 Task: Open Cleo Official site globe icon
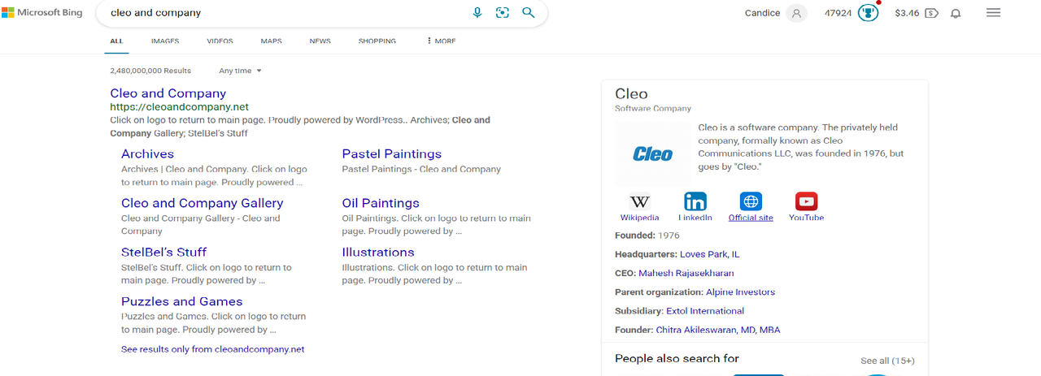coord(751,201)
